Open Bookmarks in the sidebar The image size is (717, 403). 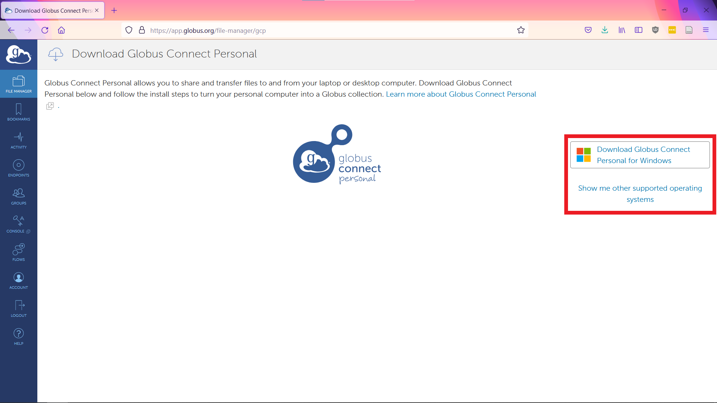point(19,112)
